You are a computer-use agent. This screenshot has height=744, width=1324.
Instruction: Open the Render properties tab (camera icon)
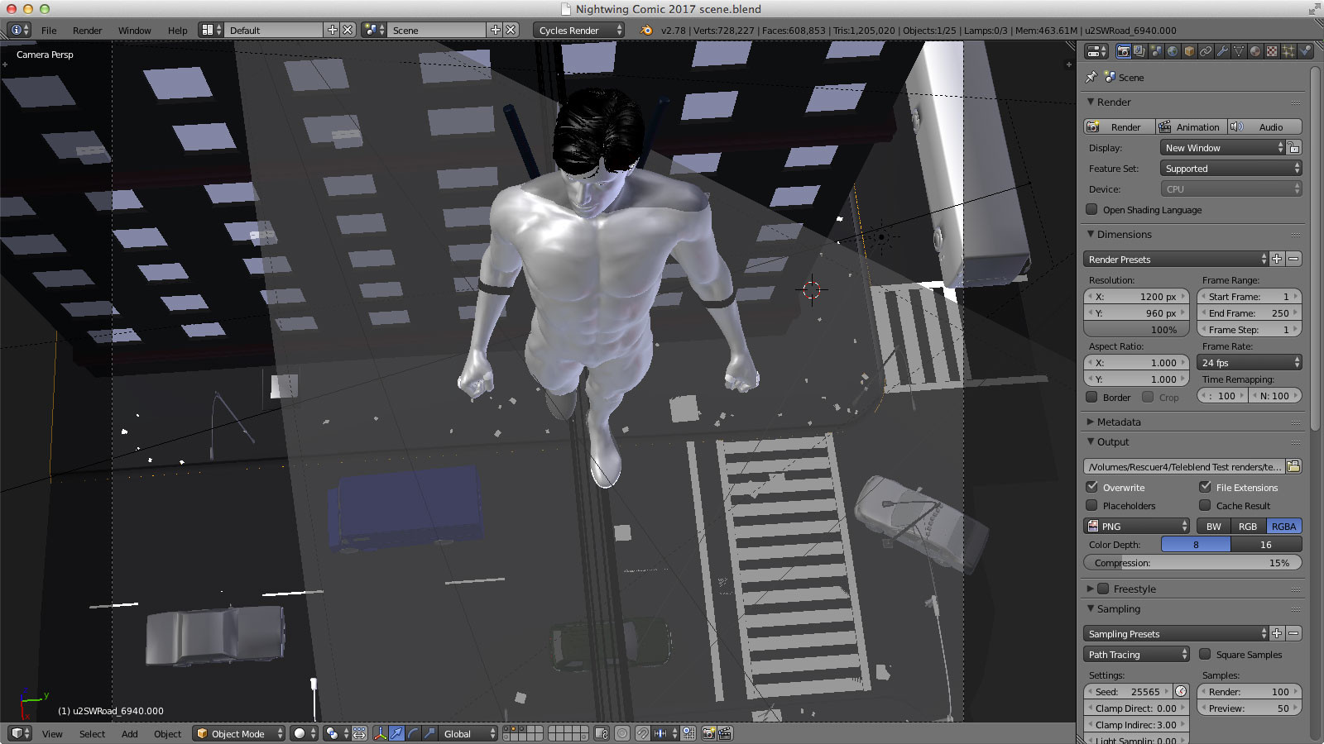pos(1123,51)
